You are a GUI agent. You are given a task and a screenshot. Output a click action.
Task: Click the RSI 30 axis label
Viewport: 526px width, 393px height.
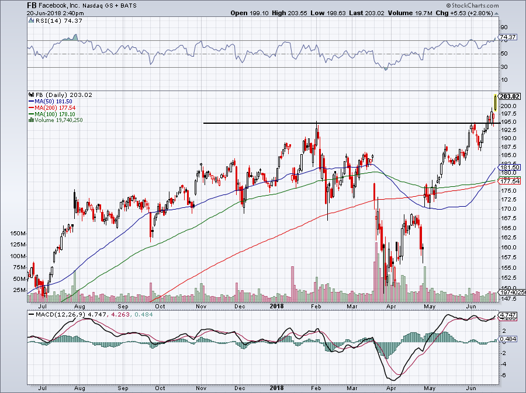click(x=504, y=67)
